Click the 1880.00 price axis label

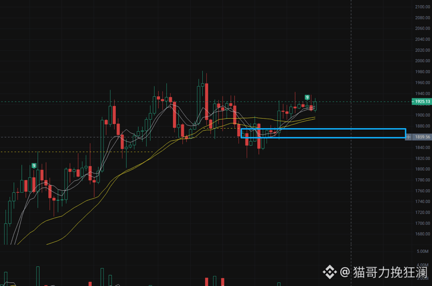422,126
